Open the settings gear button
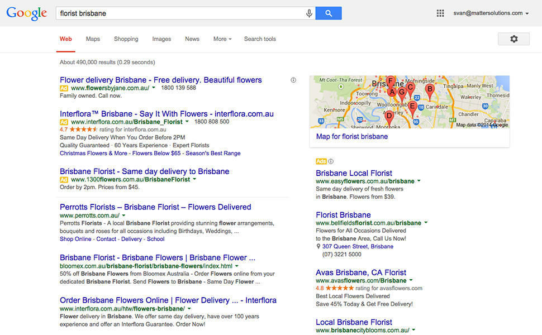Viewport: 542px width, 335px height. pyautogui.click(x=514, y=39)
